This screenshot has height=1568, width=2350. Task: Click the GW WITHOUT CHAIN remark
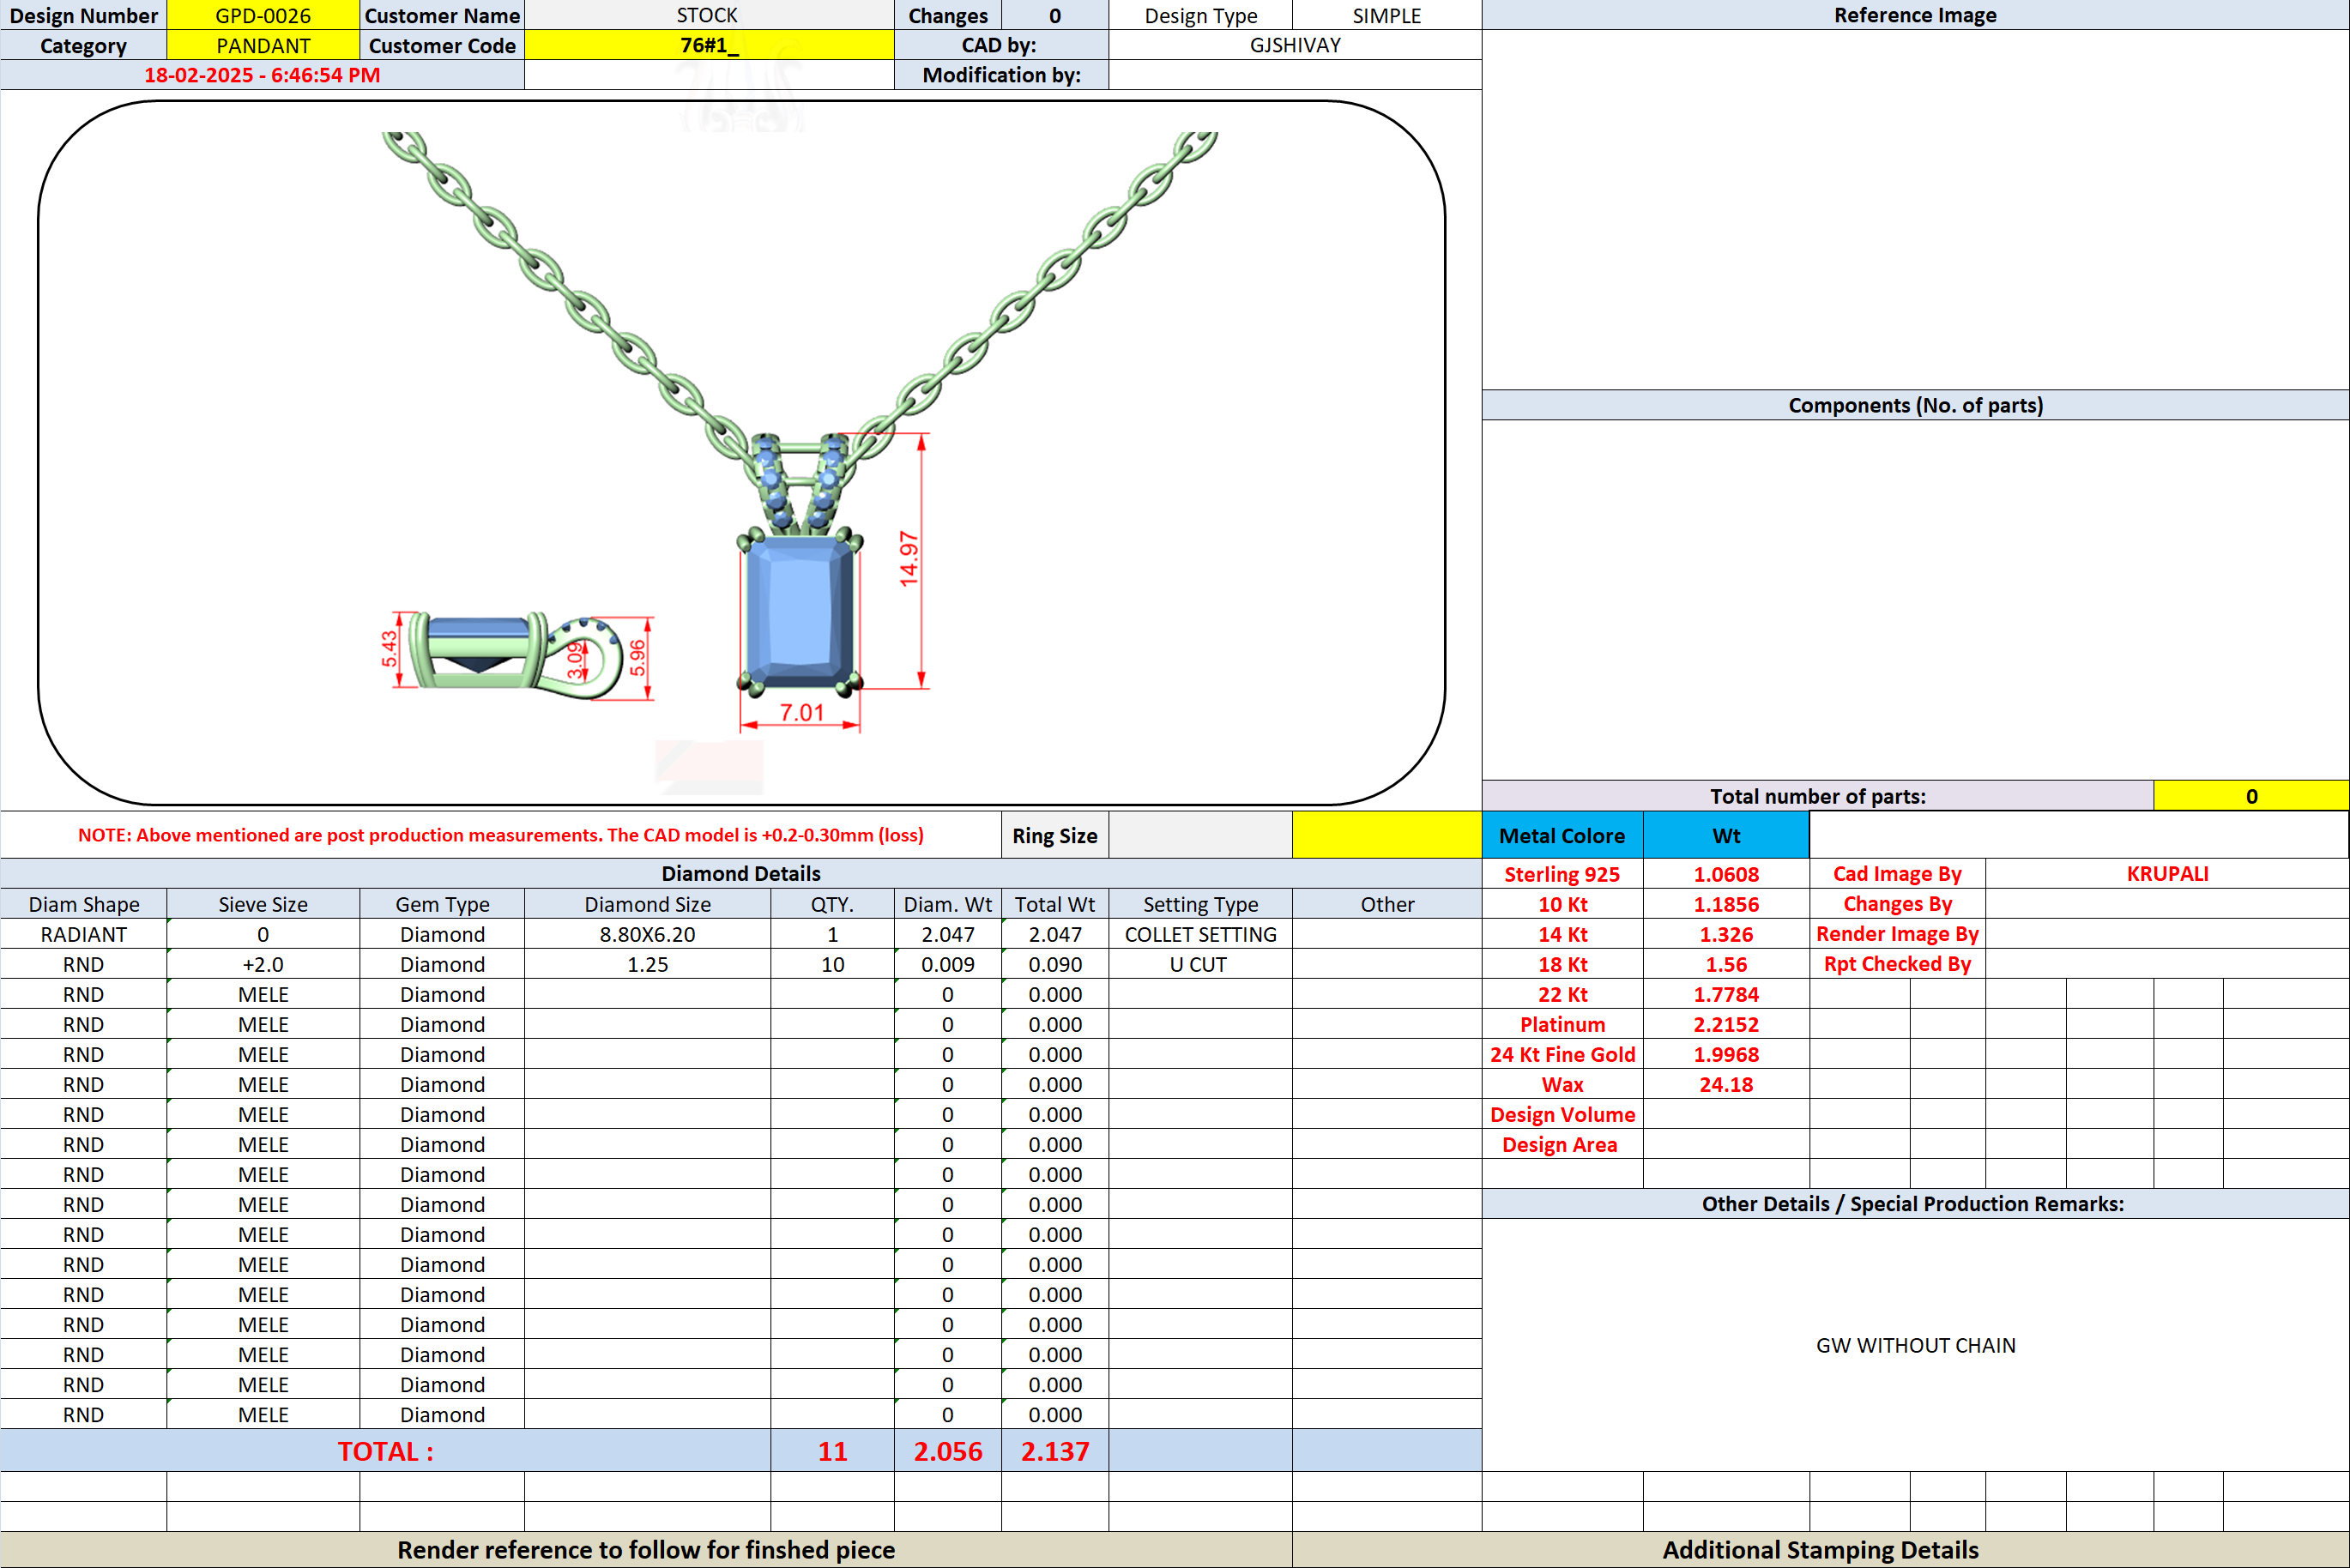[1915, 1345]
